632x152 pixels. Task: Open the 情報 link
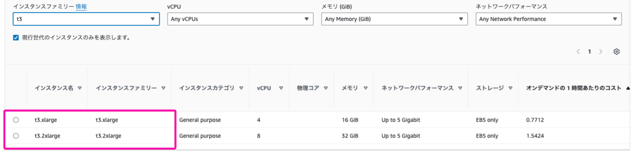tap(81, 6)
